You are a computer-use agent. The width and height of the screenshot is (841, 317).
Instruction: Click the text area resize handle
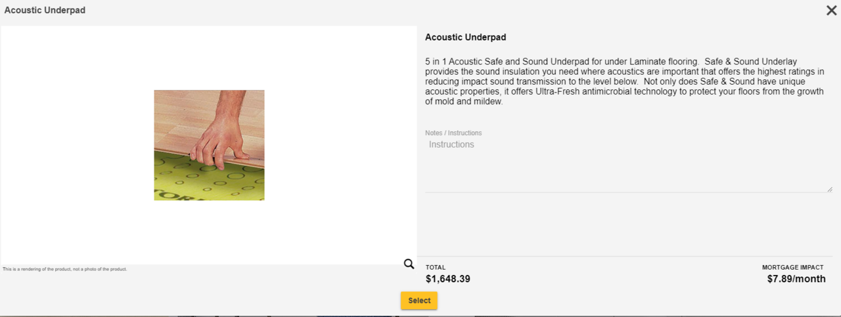[x=830, y=189]
